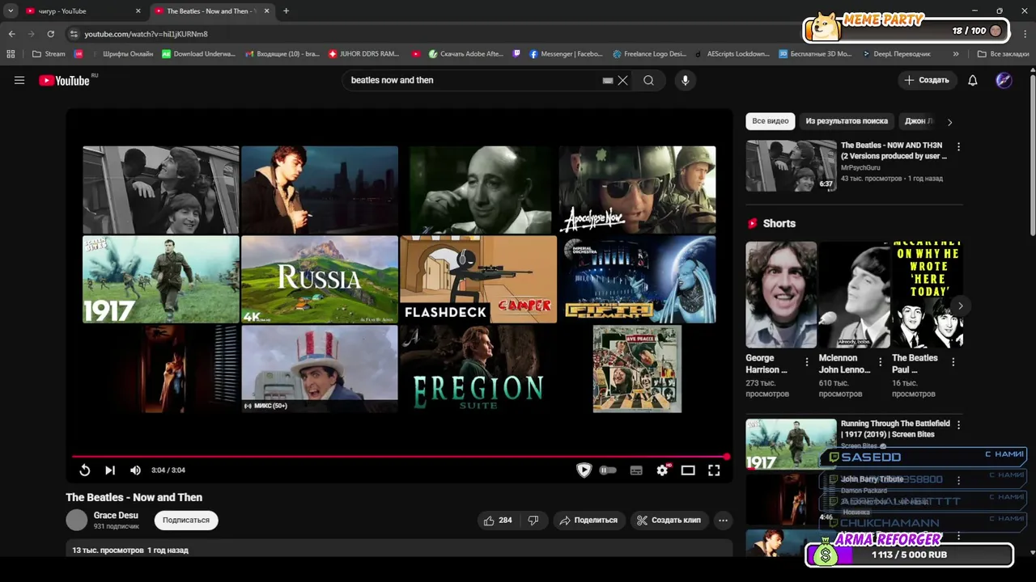
Task: Open the Grace Desu channel avatar
Action: tap(77, 520)
